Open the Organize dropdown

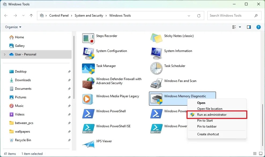13,27
